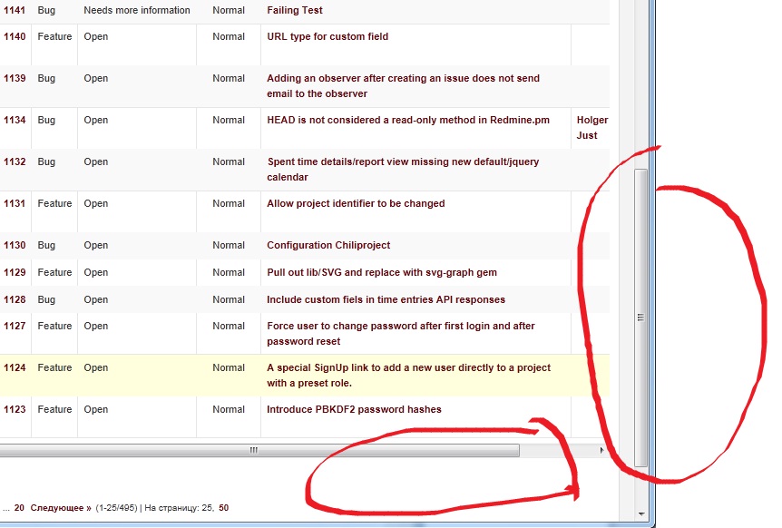Click the vertical scrollbar down arrow
This screenshot has width=782, height=528.
pyautogui.click(x=640, y=514)
